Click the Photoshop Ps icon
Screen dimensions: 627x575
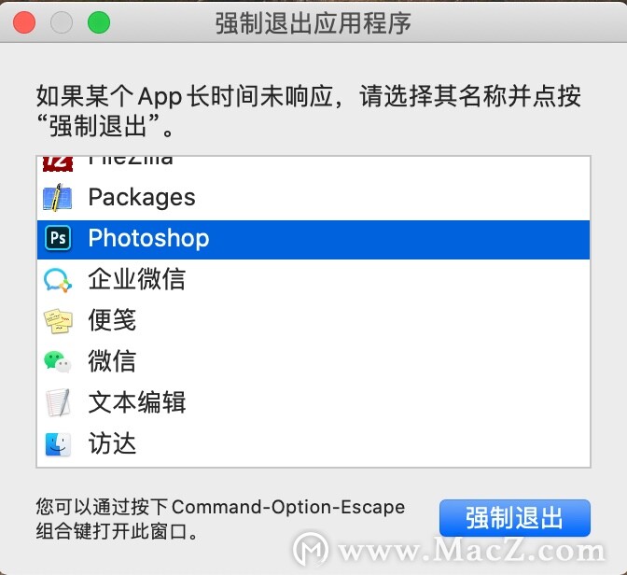point(58,238)
